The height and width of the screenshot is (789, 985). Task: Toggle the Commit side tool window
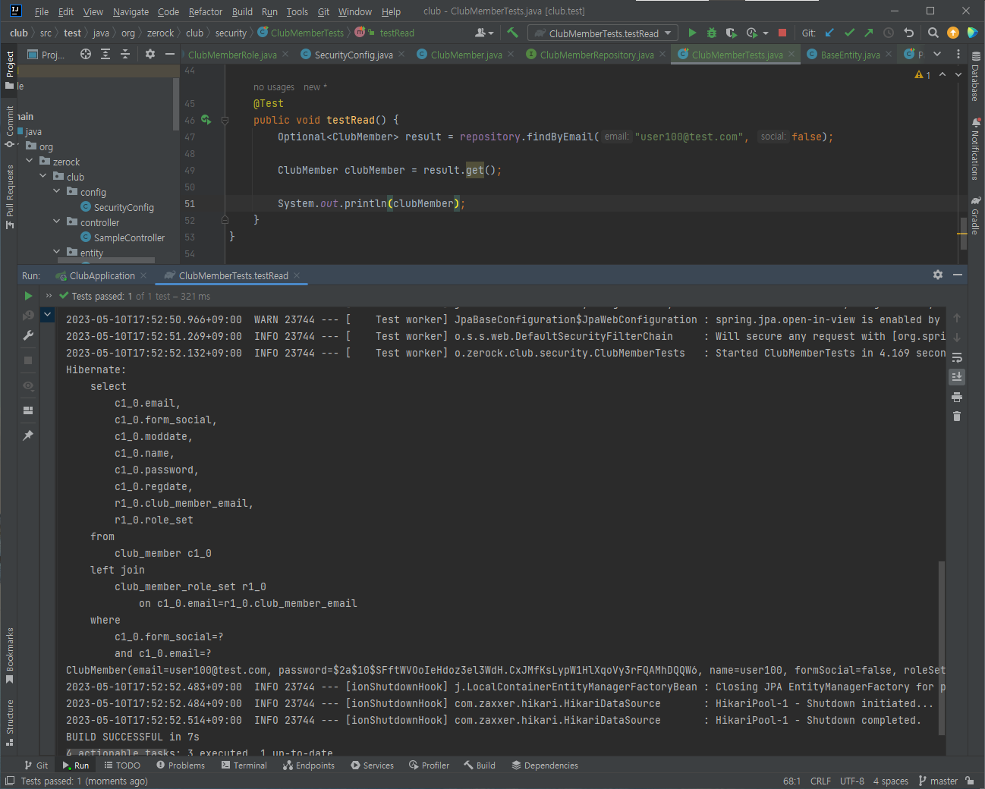10,127
